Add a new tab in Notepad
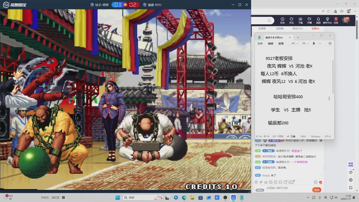Image resolution: width=359 pixels, height=202 pixels. pos(298,37)
